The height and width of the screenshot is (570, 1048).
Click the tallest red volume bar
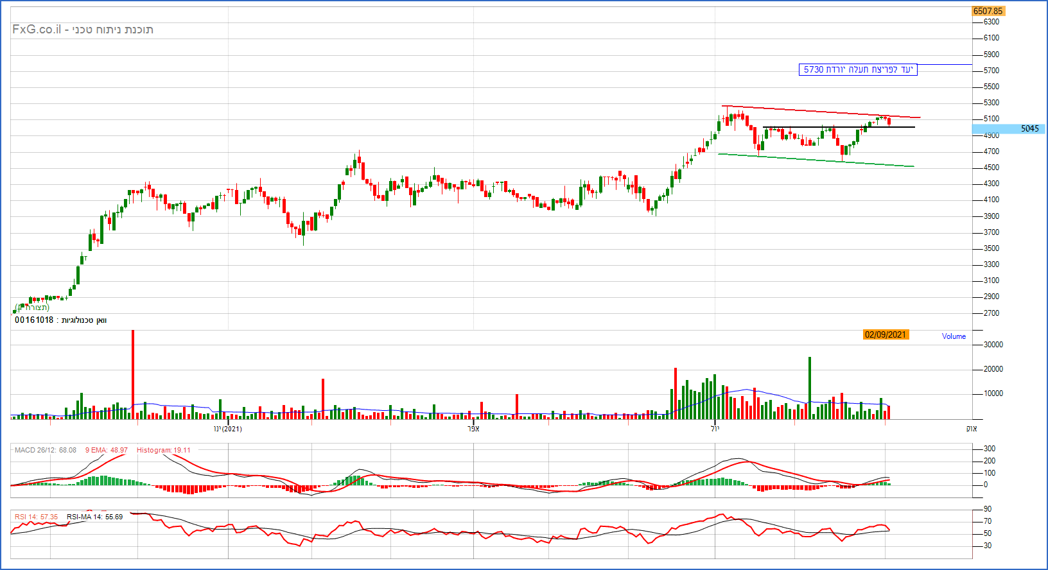pos(133,372)
